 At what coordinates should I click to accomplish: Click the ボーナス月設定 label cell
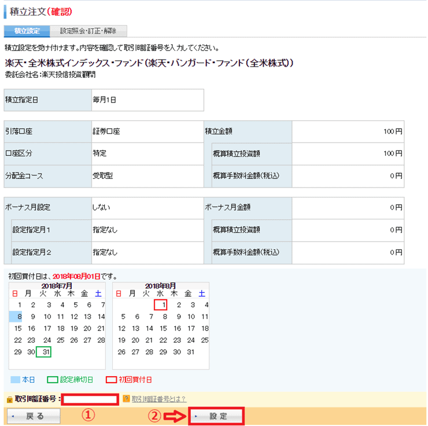click(x=48, y=208)
